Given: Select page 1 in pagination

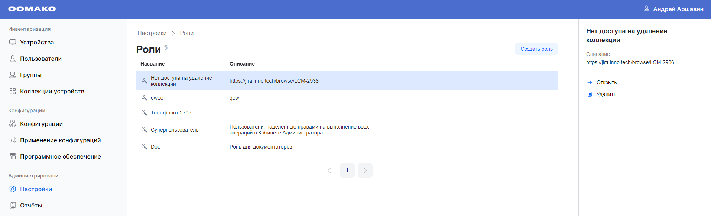Looking at the screenshot, I should pos(347,170).
